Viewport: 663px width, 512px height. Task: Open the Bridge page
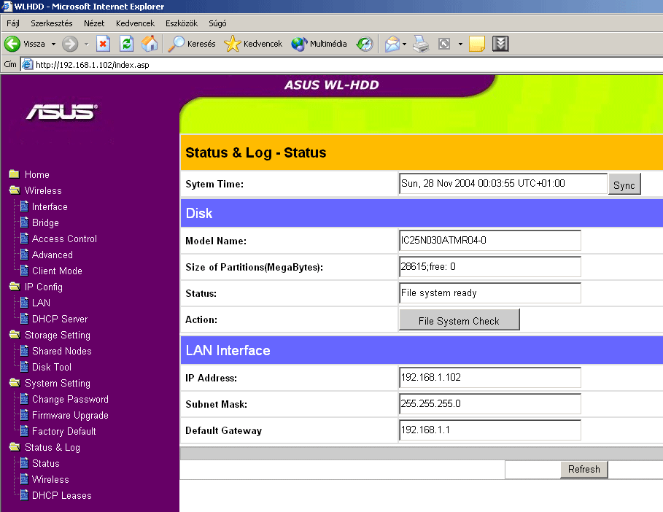[x=39, y=222]
